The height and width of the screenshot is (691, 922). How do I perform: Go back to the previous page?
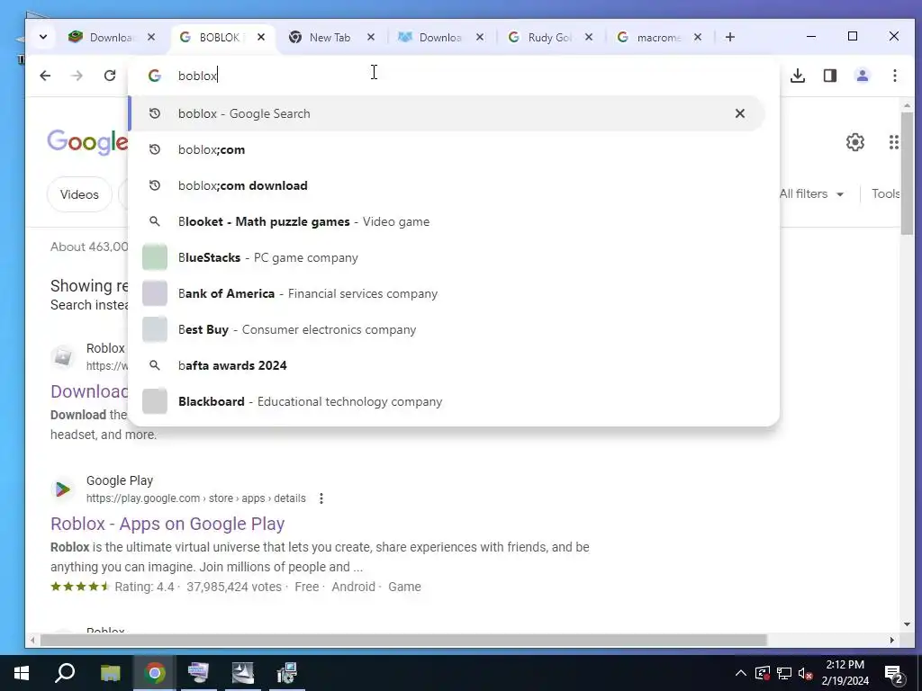tap(45, 76)
